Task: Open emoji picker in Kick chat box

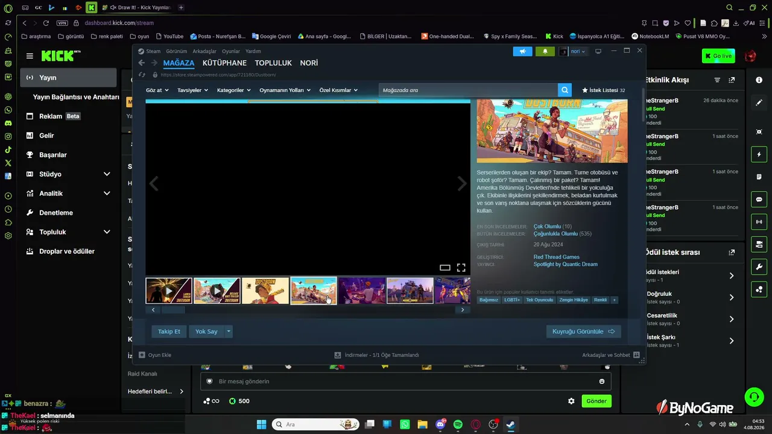Action: tap(602, 381)
